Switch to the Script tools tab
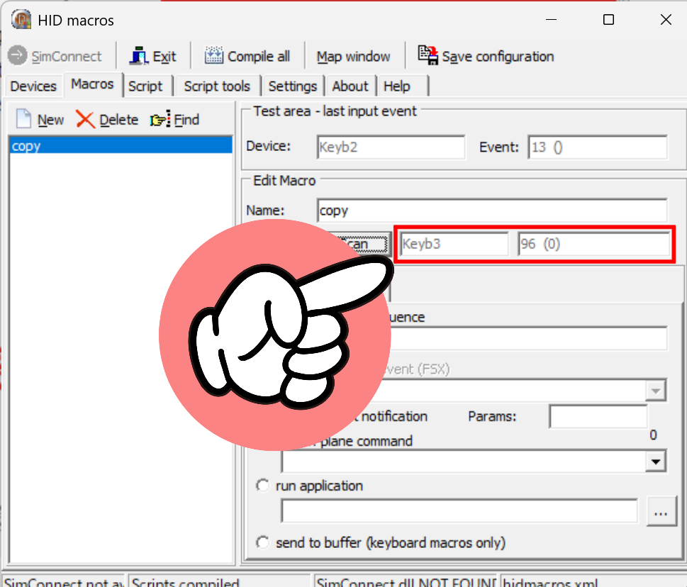687x587 pixels. [x=216, y=86]
